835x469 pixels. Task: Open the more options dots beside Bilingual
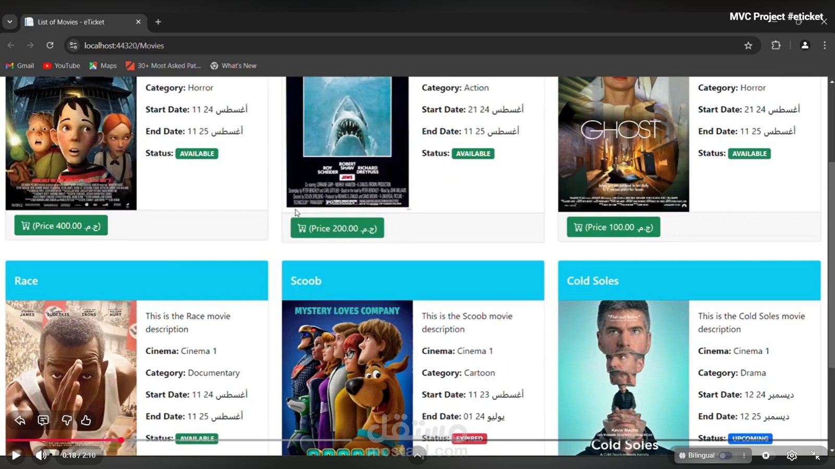pyautogui.click(x=744, y=455)
